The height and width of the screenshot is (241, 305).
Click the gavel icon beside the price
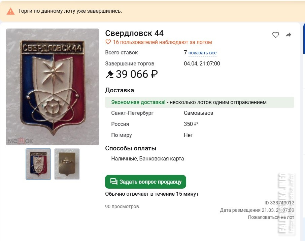(110, 74)
